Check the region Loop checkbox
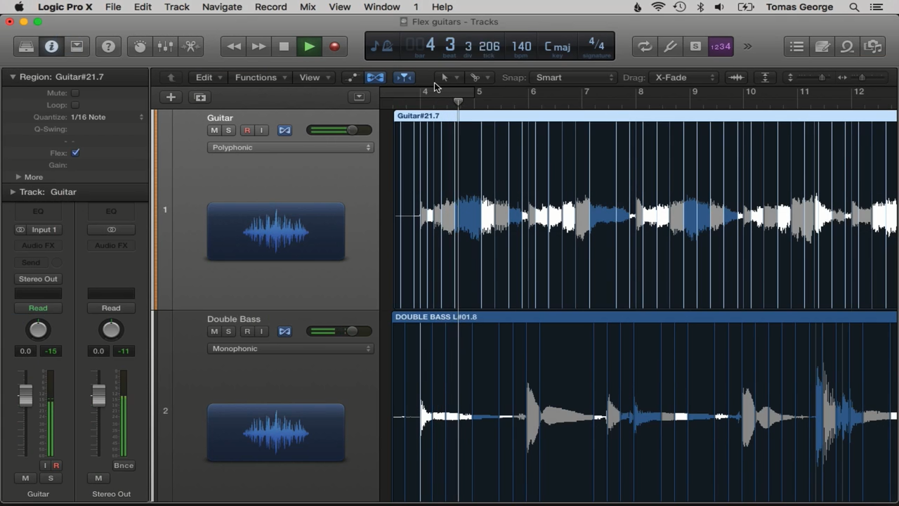Image resolution: width=899 pixels, height=506 pixels. point(75,105)
